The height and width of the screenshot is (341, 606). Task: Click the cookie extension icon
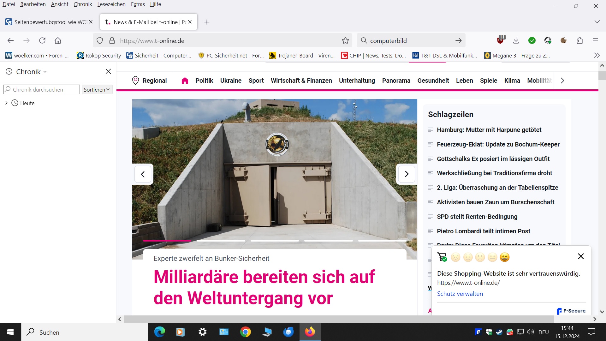point(564,40)
